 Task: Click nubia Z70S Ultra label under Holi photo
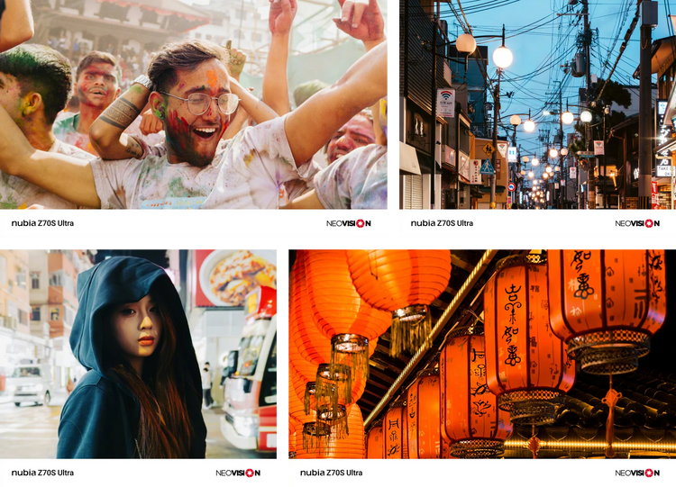pos(42,223)
